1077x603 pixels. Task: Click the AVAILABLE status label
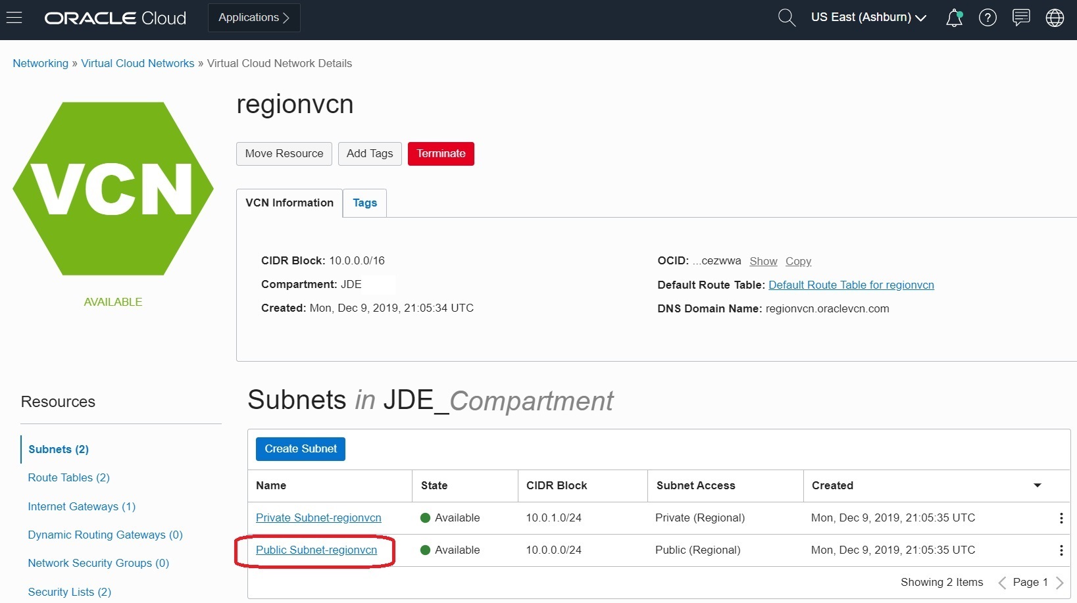pos(113,302)
